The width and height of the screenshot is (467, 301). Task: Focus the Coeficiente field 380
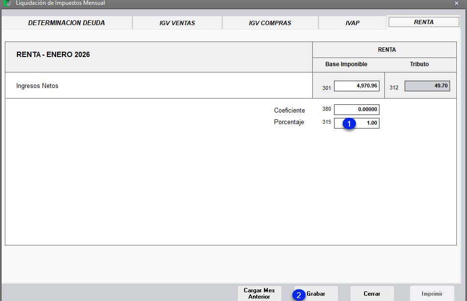click(x=356, y=110)
